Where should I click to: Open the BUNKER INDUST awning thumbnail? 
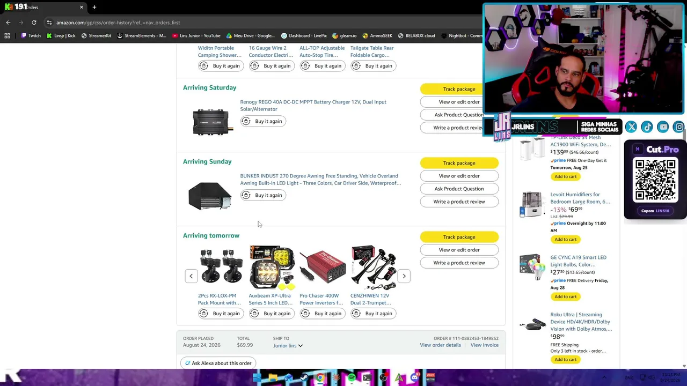210,196
